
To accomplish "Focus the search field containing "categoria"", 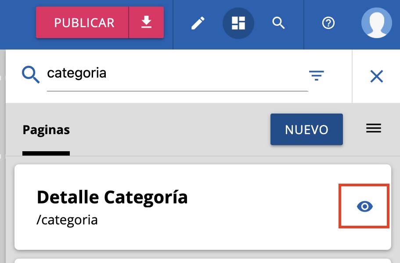I will coord(176,73).
